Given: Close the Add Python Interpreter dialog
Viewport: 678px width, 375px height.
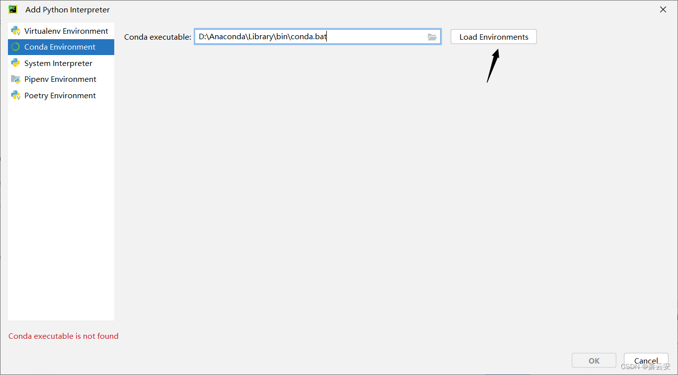Looking at the screenshot, I should point(663,9).
